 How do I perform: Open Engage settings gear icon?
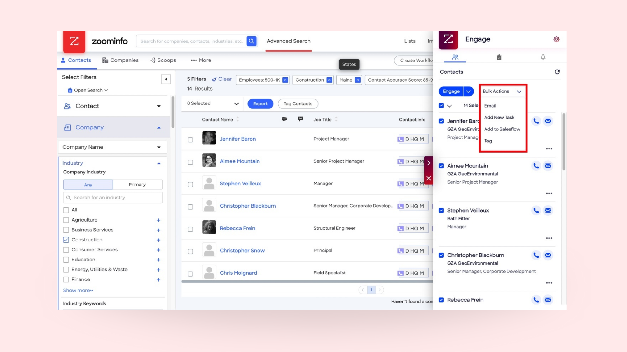556,39
